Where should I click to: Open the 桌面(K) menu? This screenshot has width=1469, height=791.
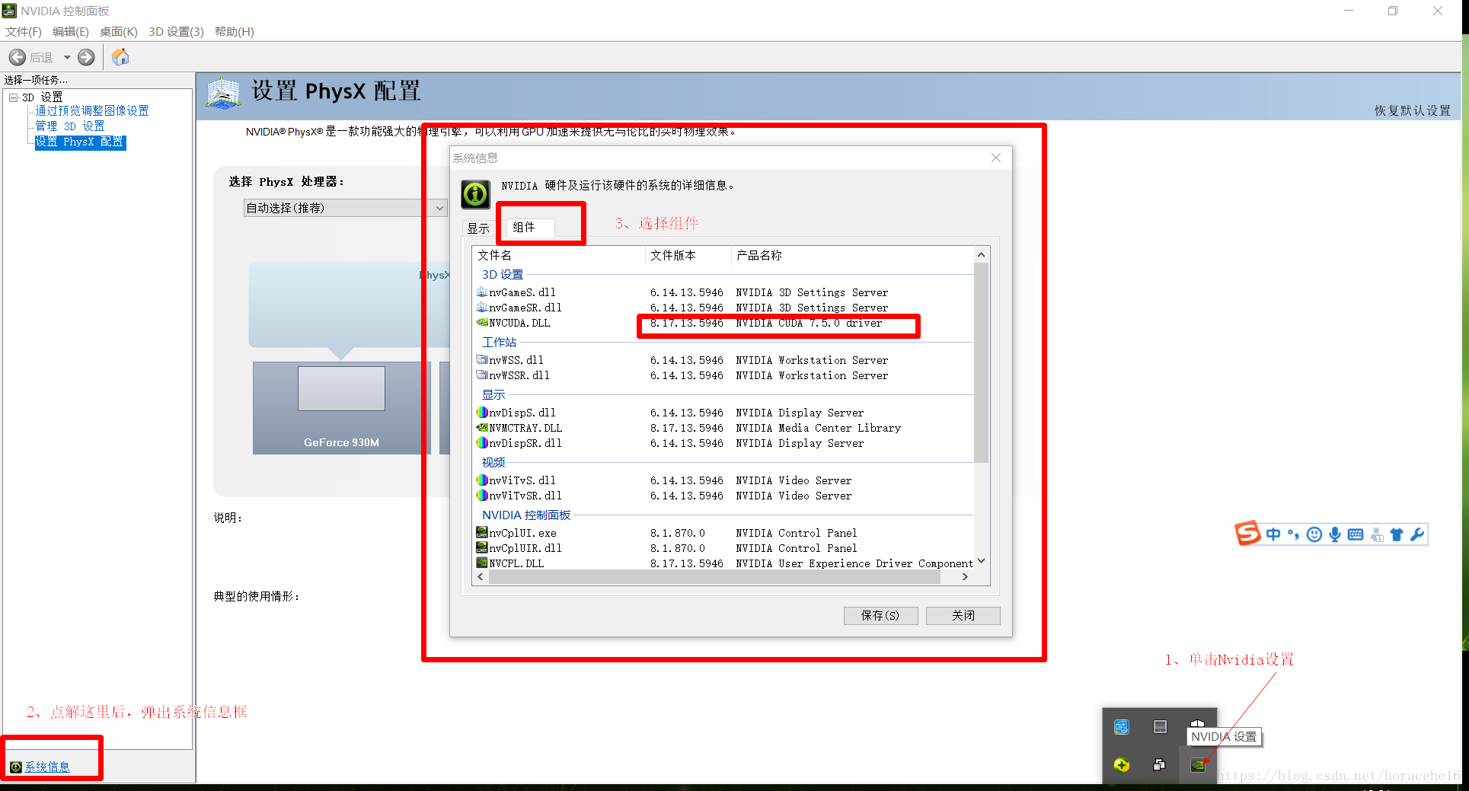coord(119,32)
